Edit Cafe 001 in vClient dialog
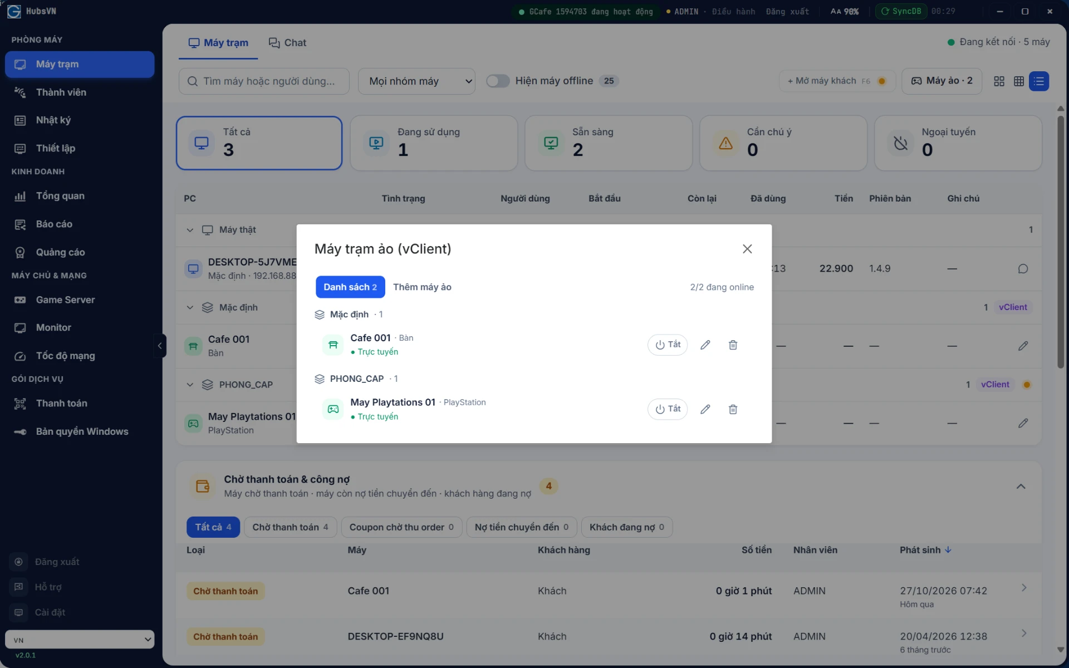The image size is (1069, 668). point(705,345)
